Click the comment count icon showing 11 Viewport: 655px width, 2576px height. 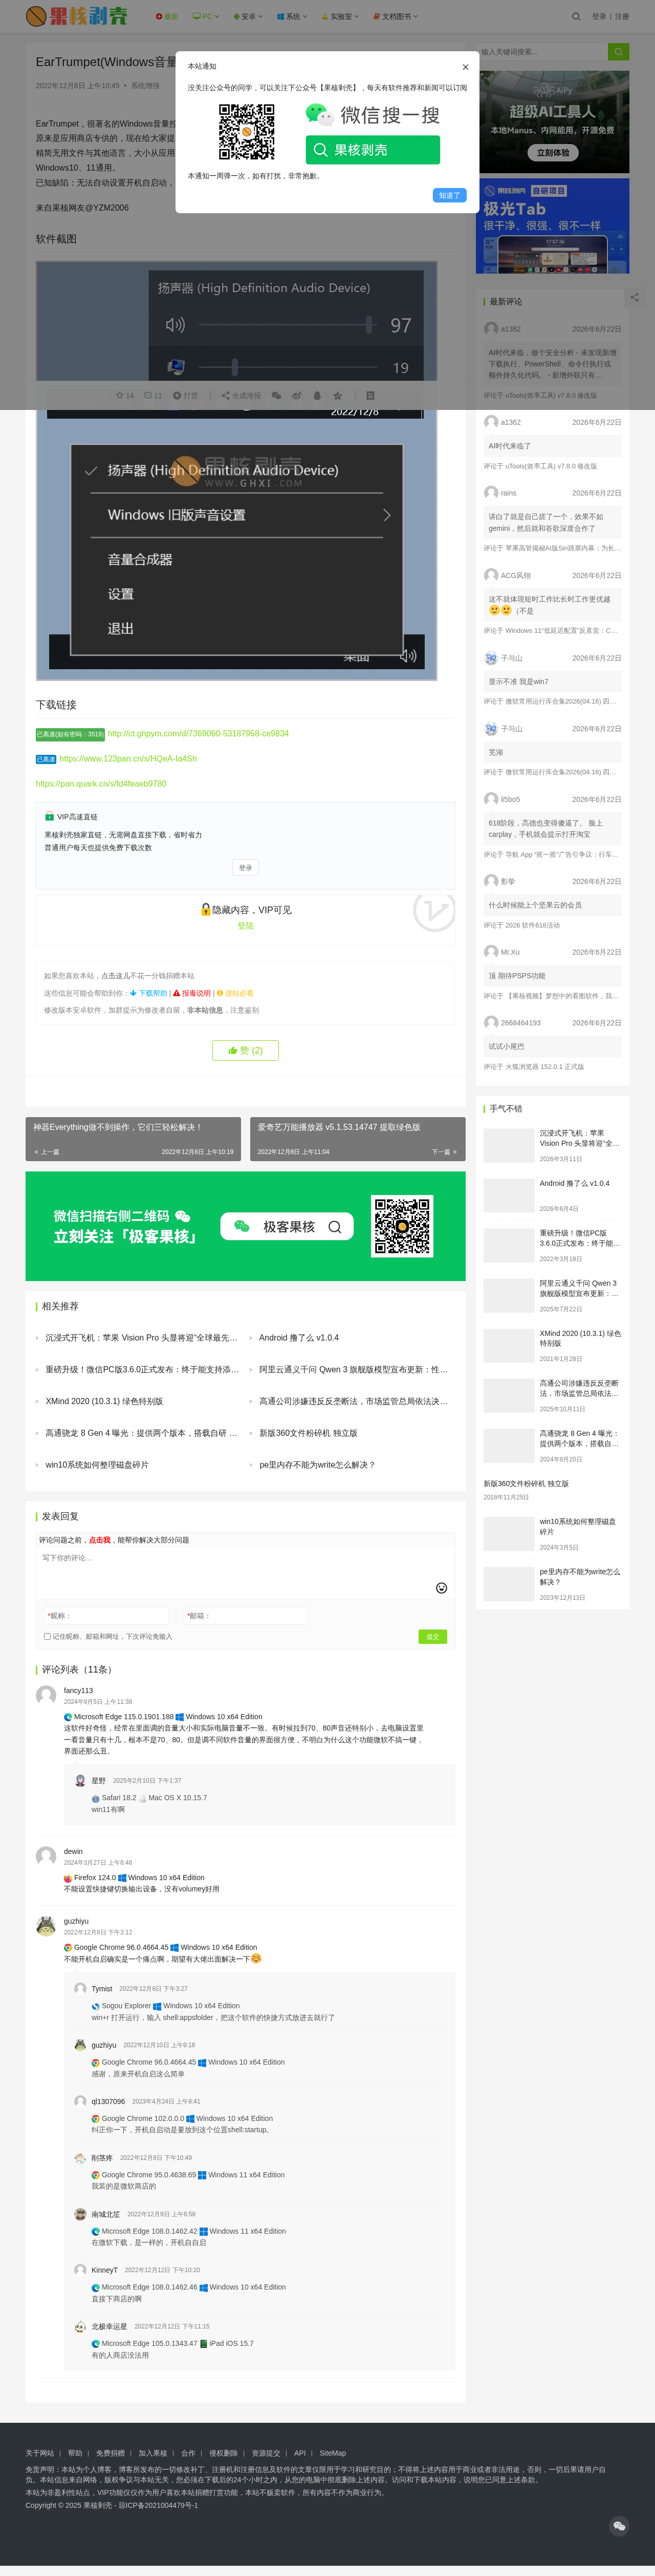(x=153, y=396)
